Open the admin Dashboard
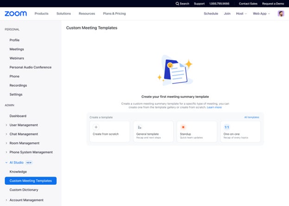Viewport: 289px width, 206px height. point(18,116)
